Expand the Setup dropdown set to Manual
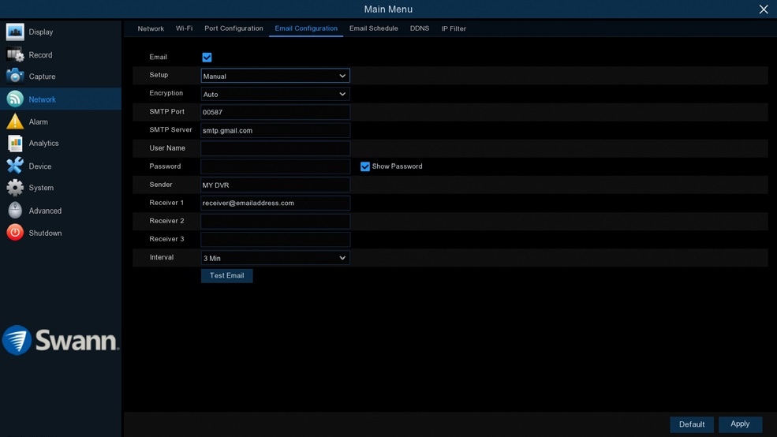This screenshot has width=777, height=437. (x=275, y=76)
